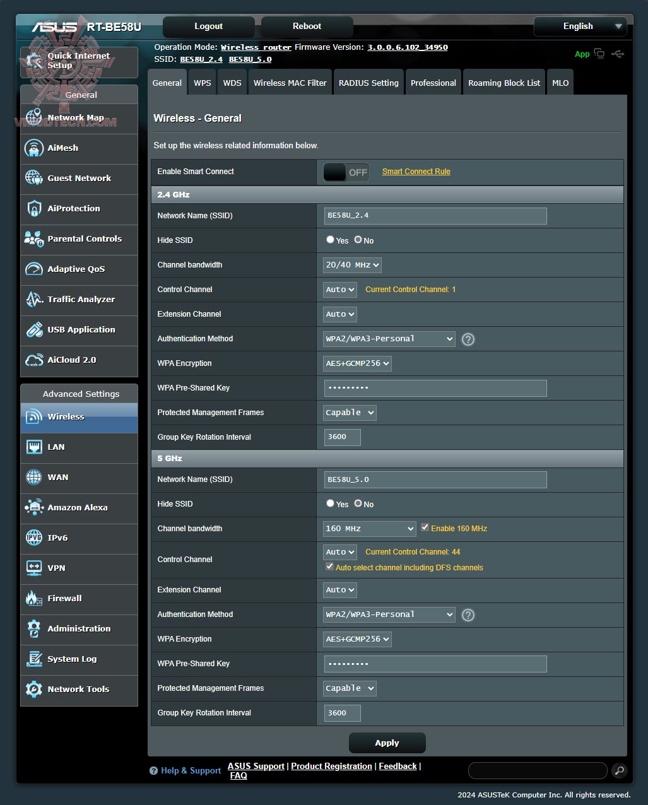This screenshot has height=805, width=648.
Task: Open the Network Map globe icon
Action: [34, 118]
